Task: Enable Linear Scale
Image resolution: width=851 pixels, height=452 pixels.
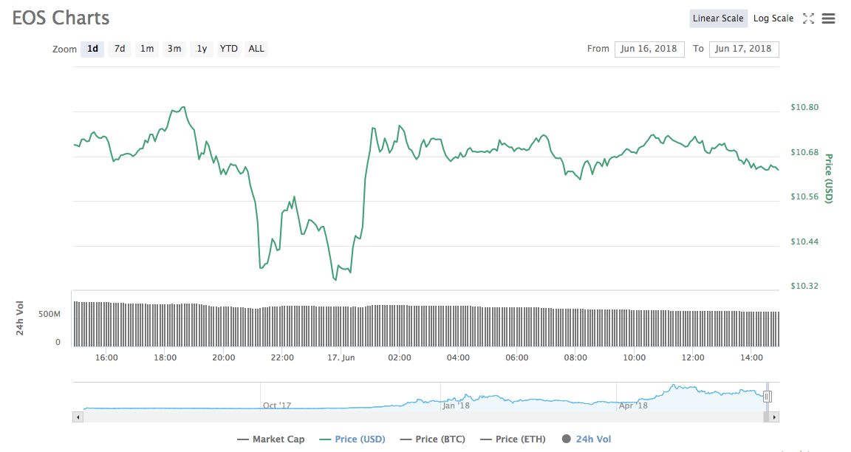Action: tap(718, 18)
